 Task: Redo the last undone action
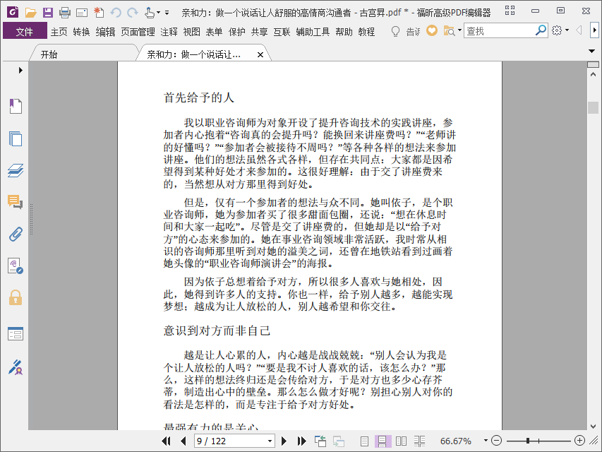coord(133,13)
